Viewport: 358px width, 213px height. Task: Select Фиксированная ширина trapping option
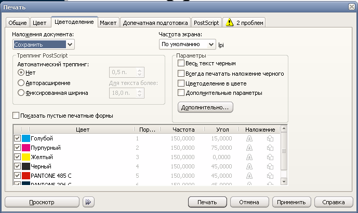pyautogui.click(x=21, y=93)
